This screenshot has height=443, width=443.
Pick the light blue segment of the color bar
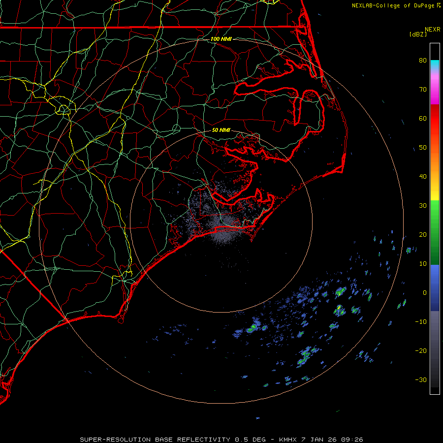tap(435, 273)
